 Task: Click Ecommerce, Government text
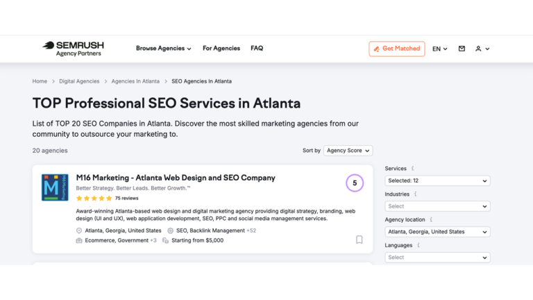[x=117, y=240]
